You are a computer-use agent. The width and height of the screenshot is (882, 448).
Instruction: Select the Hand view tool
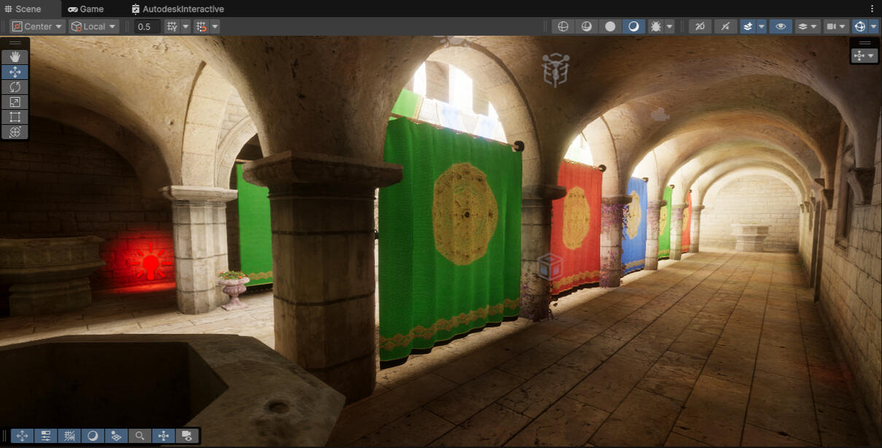tap(15, 57)
